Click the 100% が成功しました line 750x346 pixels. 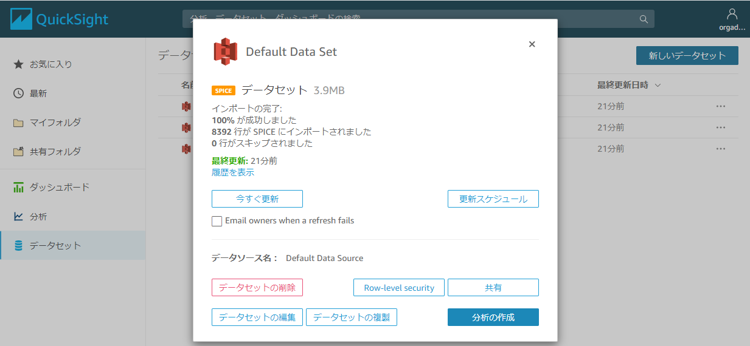(x=254, y=120)
